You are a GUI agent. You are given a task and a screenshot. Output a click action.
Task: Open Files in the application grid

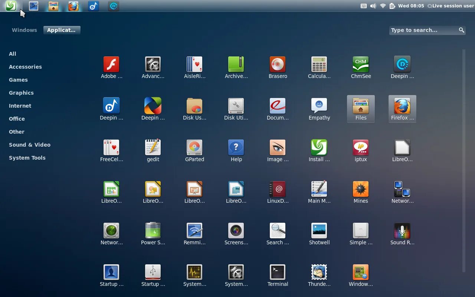[x=361, y=109]
